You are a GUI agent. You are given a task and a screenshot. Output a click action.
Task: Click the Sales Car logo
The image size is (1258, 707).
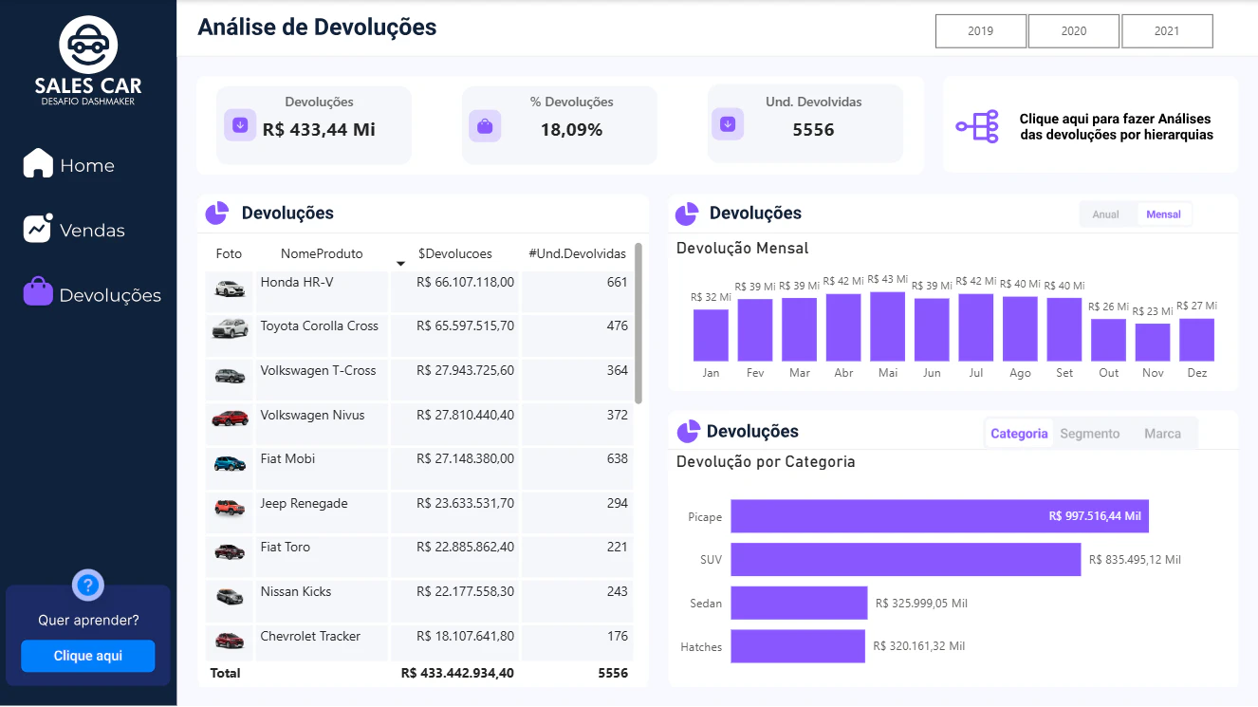click(x=88, y=60)
